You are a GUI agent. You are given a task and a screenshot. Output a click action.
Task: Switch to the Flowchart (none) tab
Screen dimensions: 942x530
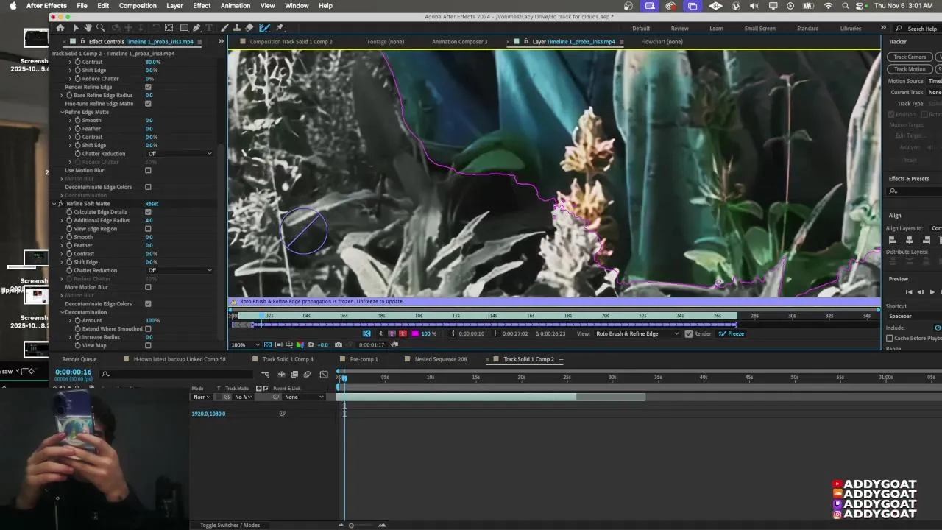(662, 42)
